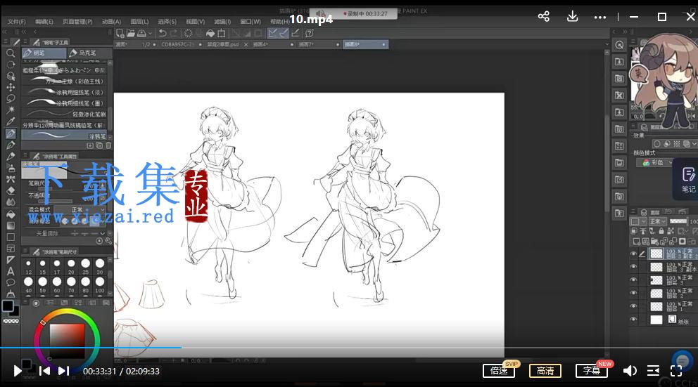698x387 pixels.
Task: Open the sub tool panel menu icon
Action: tap(25, 43)
